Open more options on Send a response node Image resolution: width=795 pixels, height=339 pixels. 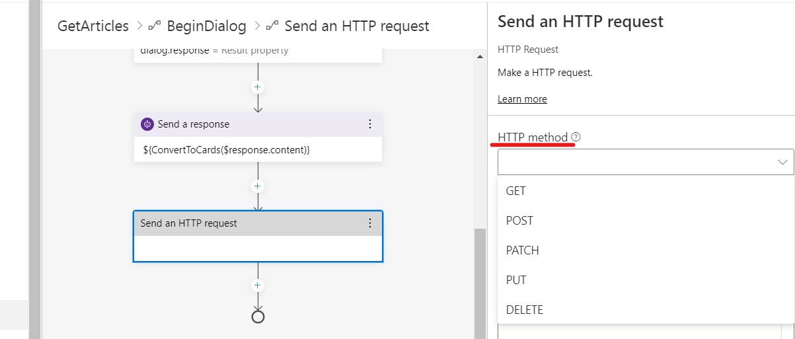click(370, 124)
